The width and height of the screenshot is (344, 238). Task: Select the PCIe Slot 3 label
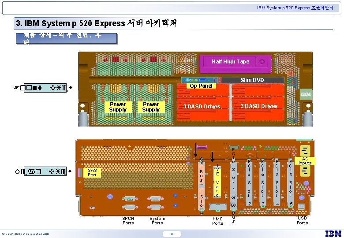click(262, 182)
